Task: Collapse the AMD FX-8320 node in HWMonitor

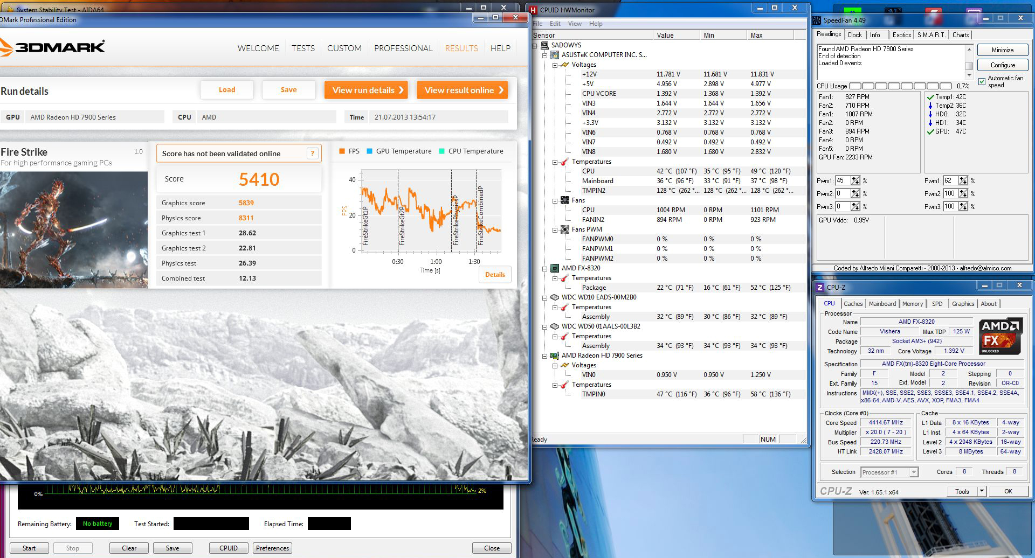Action: coord(544,268)
